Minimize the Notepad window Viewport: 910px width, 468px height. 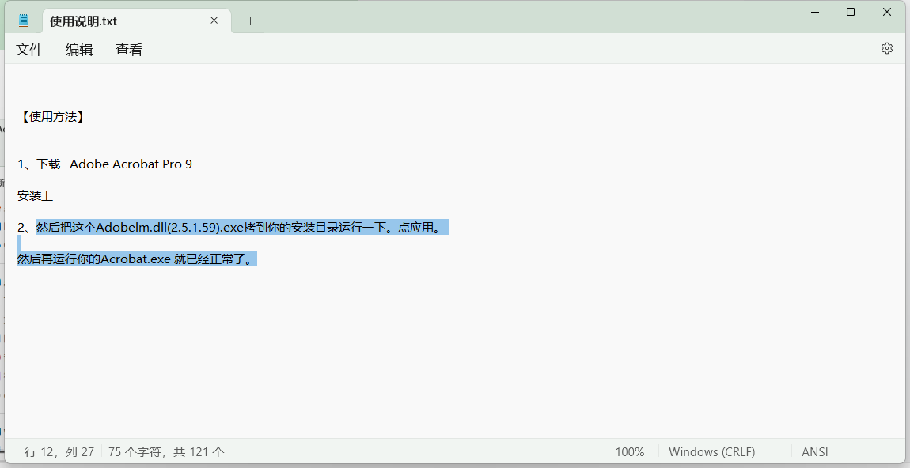pyautogui.click(x=813, y=12)
